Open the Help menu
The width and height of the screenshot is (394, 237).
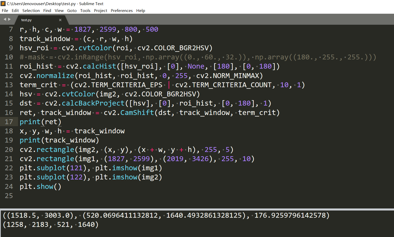click(141, 10)
